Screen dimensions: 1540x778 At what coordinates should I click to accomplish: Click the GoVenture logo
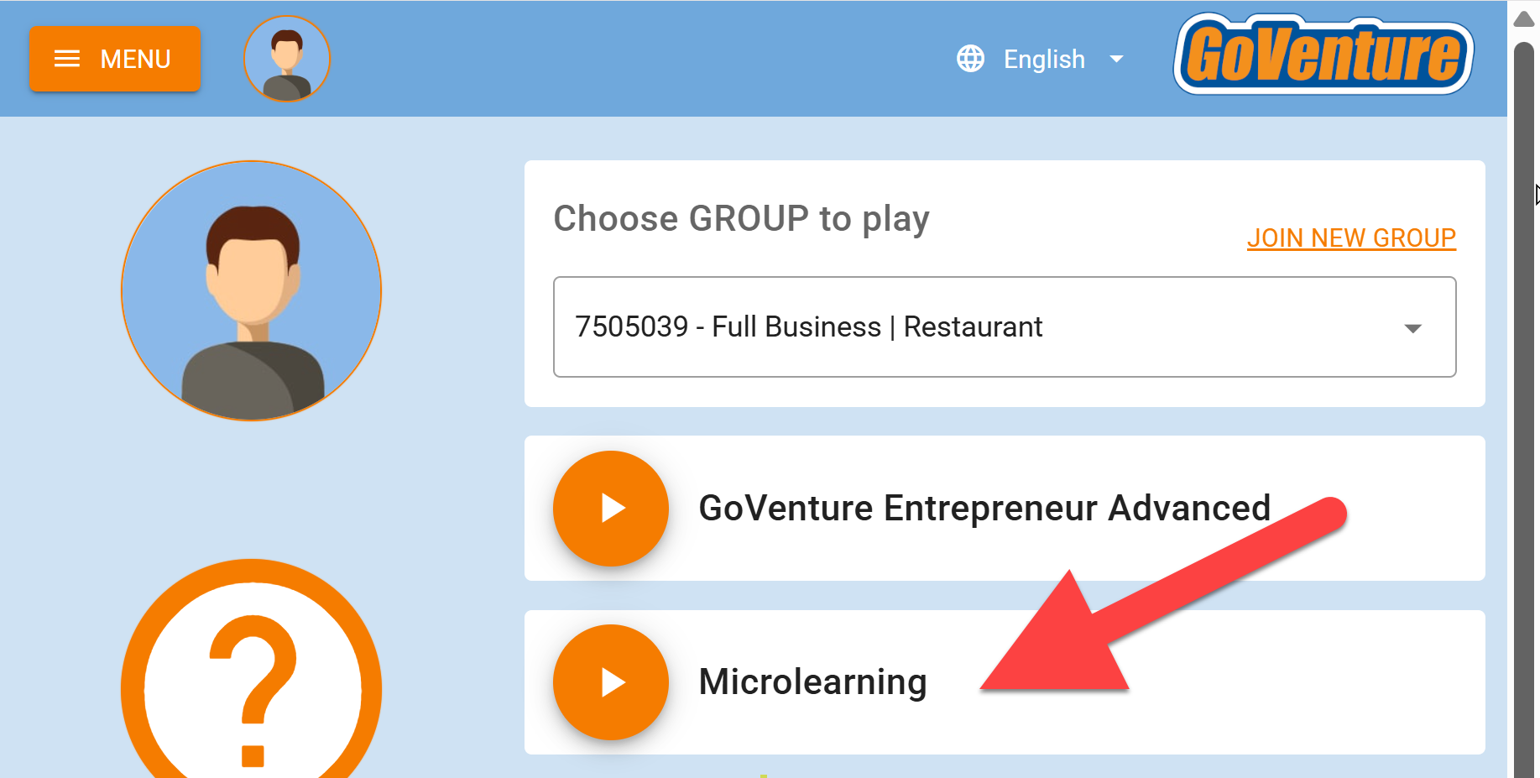pos(1323,55)
